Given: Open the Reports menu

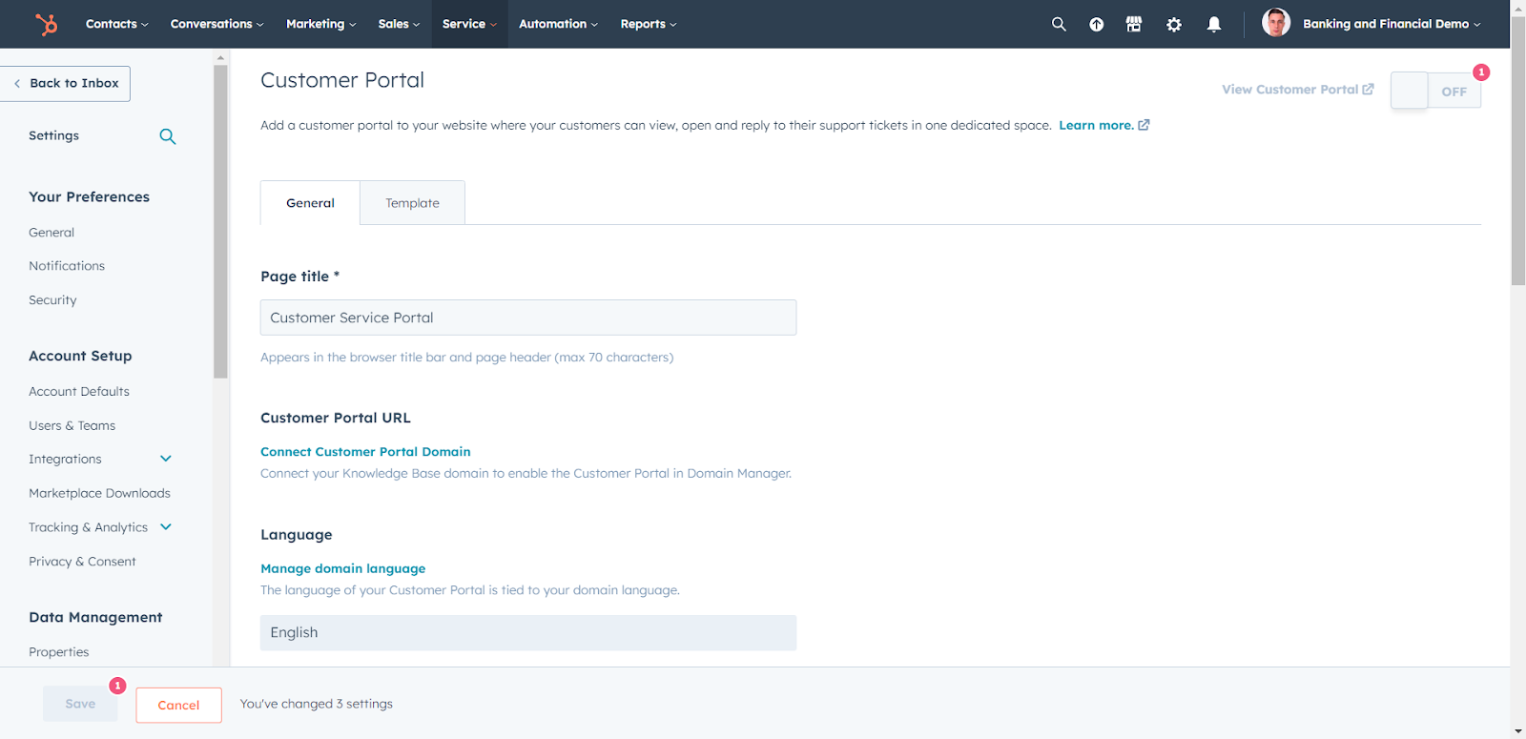Looking at the screenshot, I should [649, 24].
